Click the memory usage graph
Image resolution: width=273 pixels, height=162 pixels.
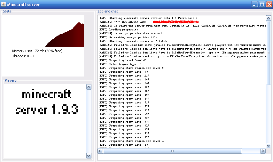click(x=65, y=35)
